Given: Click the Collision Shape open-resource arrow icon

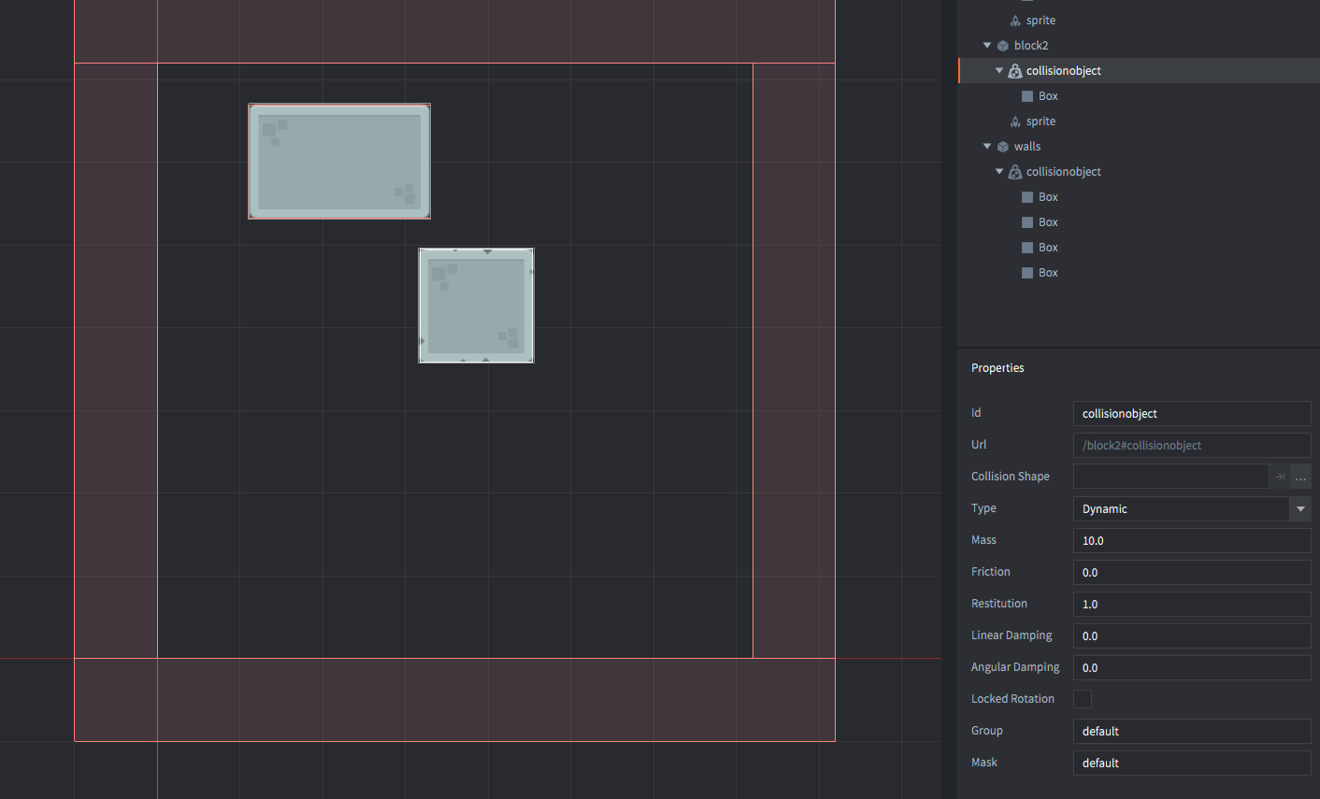Looking at the screenshot, I should coord(1280,477).
